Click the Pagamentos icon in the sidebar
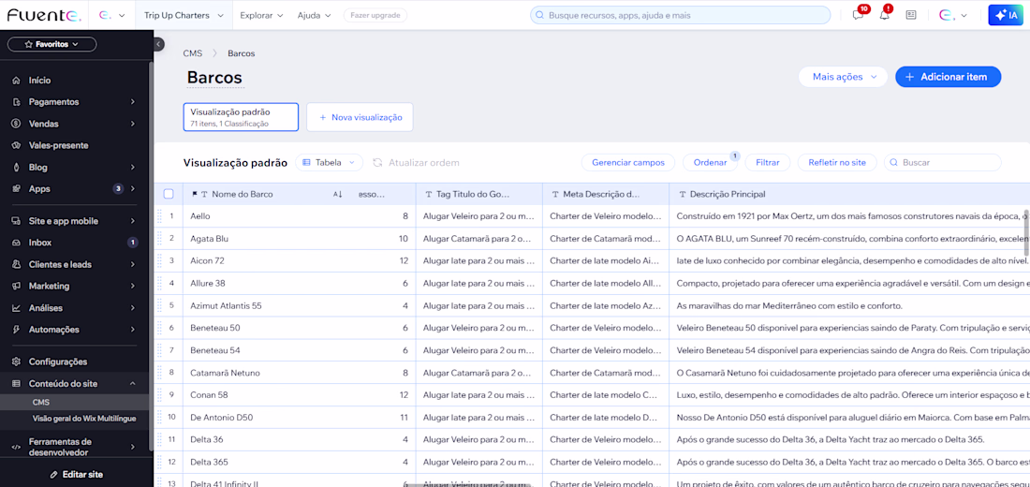 tap(17, 102)
